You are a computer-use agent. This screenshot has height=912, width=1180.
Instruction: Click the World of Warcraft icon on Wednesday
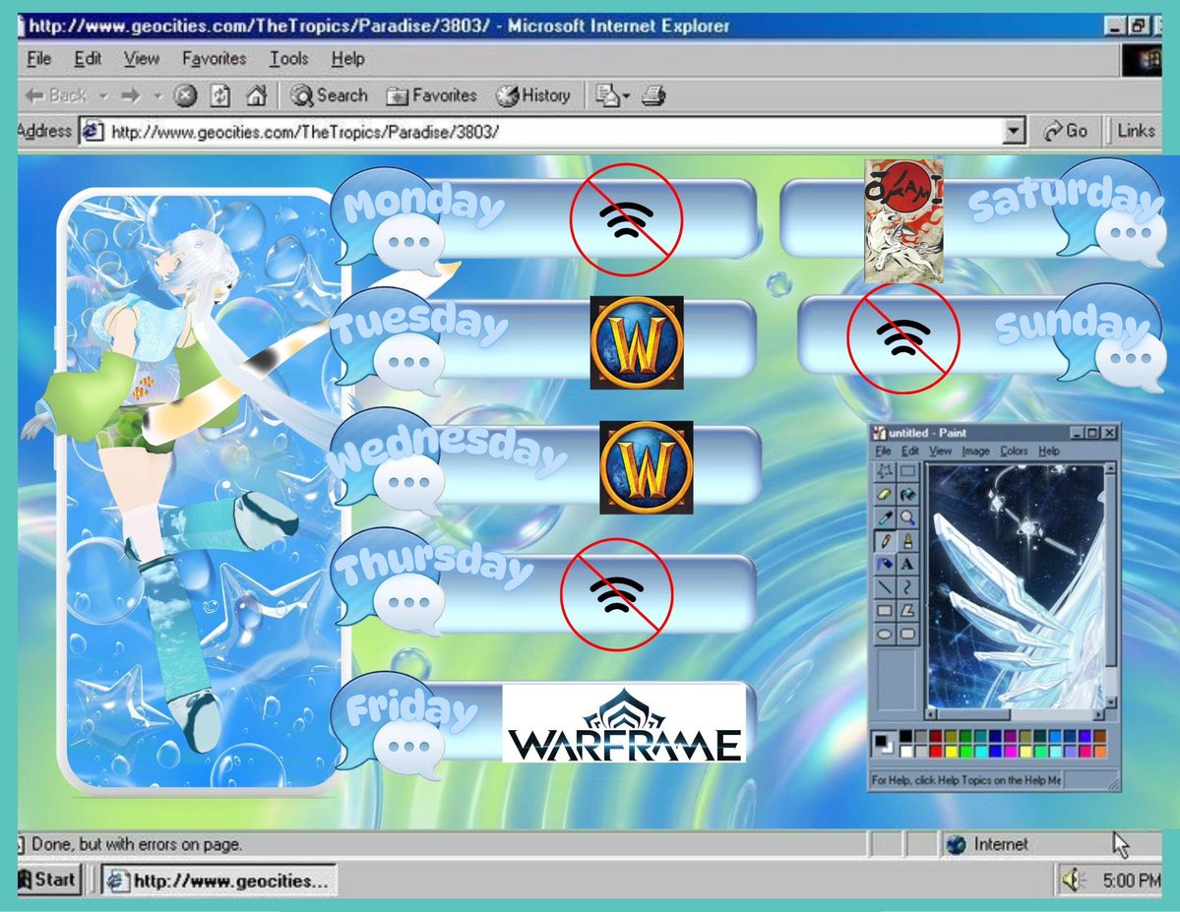click(x=646, y=467)
